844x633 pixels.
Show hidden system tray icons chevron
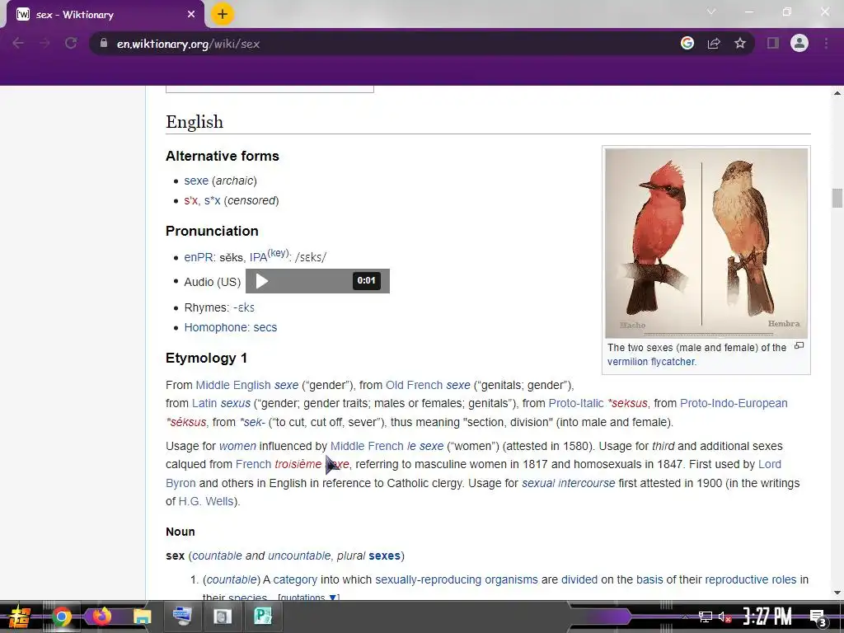click(685, 617)
